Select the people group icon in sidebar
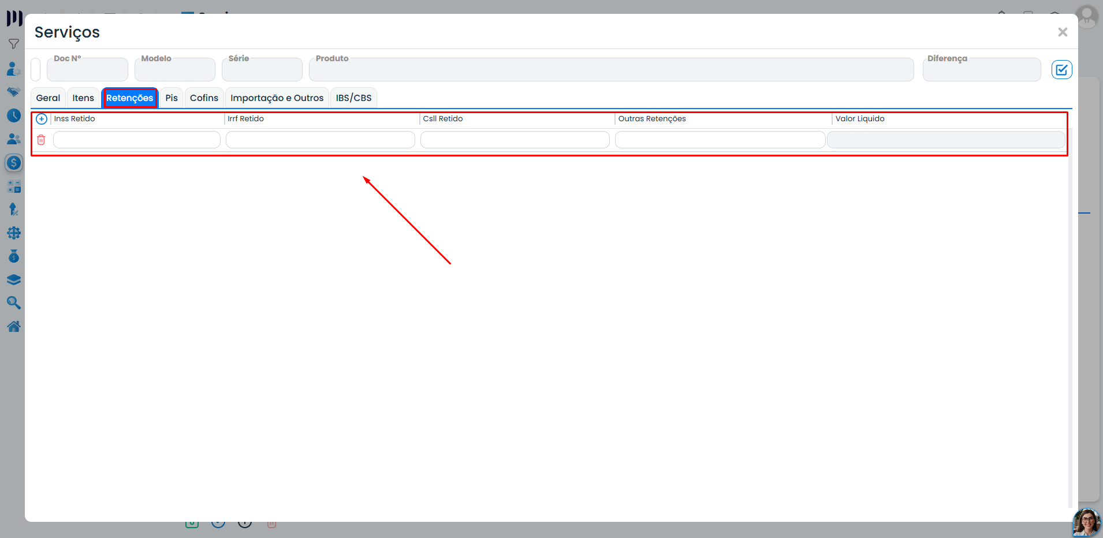The height and width of the screenshot is (538, 1103). point(14,139)
